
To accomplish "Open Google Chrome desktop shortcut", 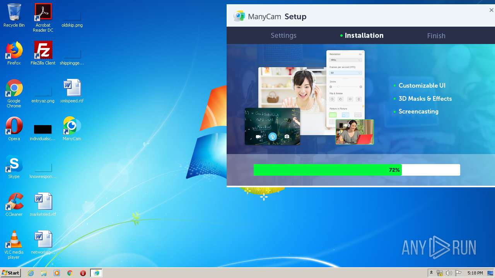I will coord(14,93).
